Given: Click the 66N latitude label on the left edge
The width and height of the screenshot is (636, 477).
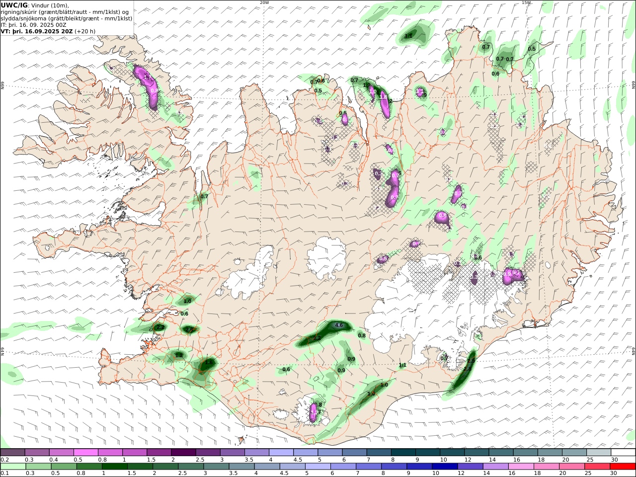Looking at the screenshot, I should pyautogui.click(x=2, y=85).
